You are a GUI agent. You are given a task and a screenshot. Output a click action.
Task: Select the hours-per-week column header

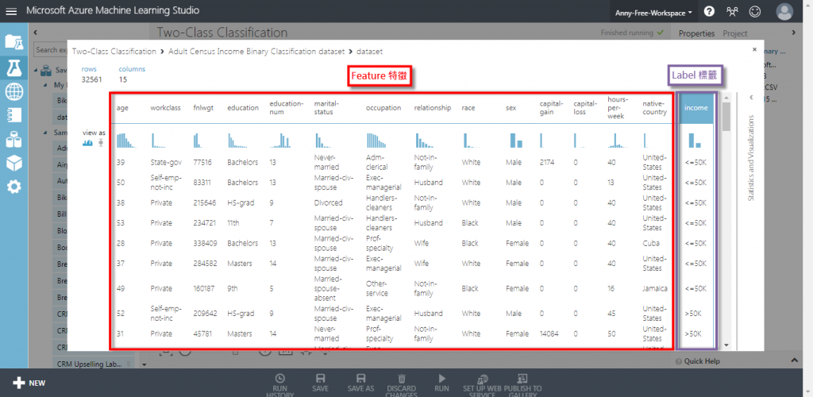pos(618,107)
